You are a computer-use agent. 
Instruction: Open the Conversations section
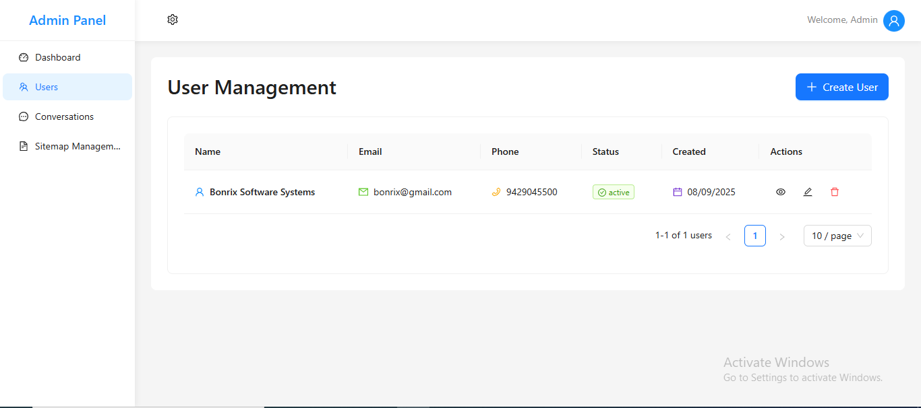coord(64,116)
